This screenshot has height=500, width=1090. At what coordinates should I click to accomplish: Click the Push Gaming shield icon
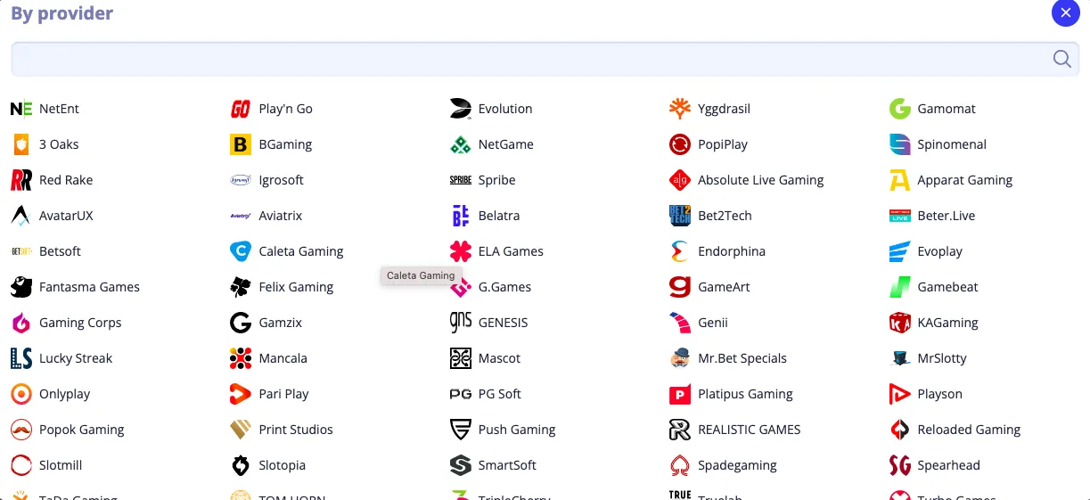pyautogui.click(x=460, y=430)
